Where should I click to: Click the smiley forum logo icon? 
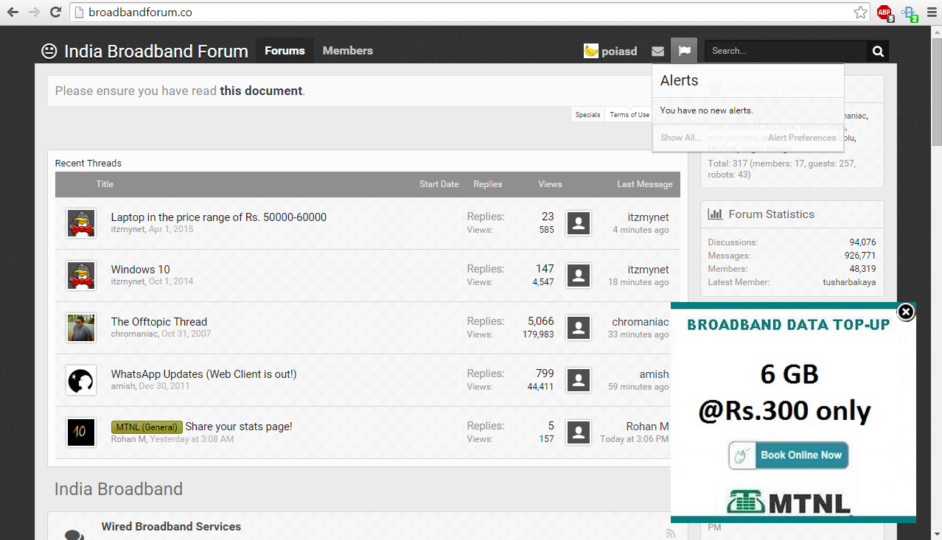tap(49, 51)
